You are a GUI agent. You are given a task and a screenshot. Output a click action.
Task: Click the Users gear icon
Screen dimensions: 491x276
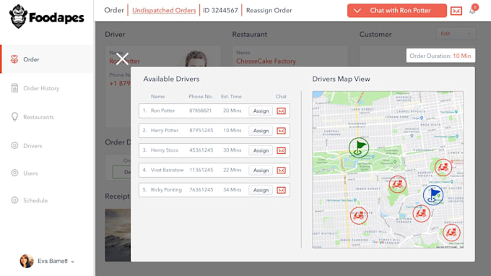14,173
